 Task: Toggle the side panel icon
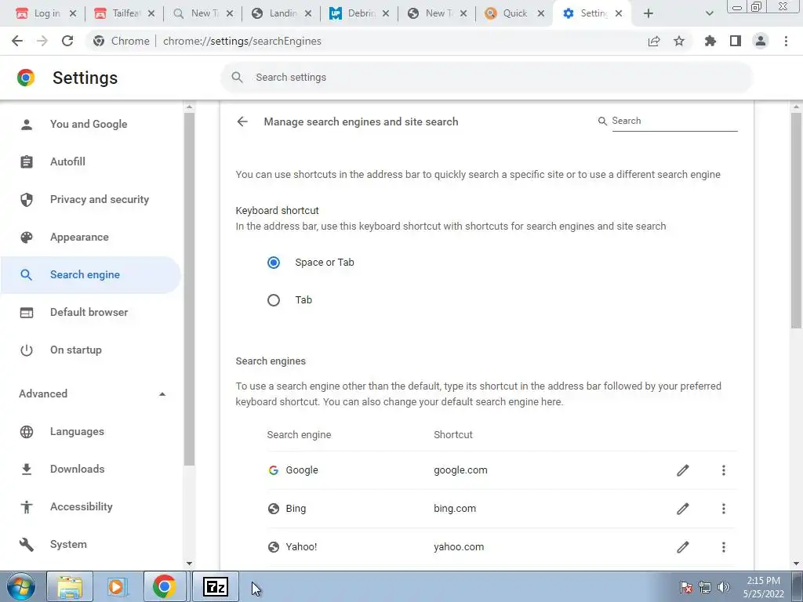(x=736, y=41)
